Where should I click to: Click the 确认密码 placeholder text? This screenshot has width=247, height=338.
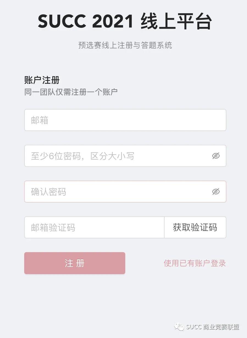pyautogui.click(x=49, y=192)
